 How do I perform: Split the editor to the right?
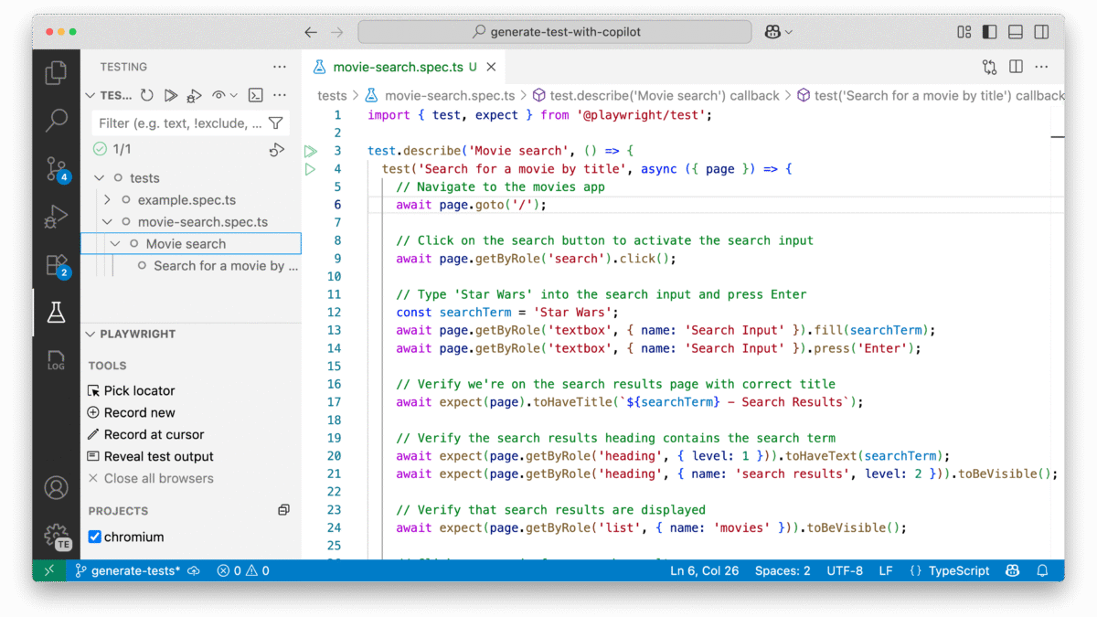click(1016, 67)
